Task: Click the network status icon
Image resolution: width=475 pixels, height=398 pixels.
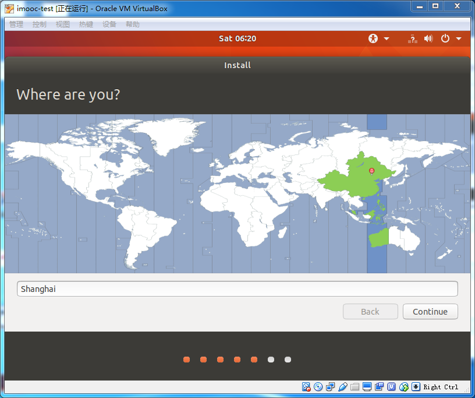Action: [412, 38]
